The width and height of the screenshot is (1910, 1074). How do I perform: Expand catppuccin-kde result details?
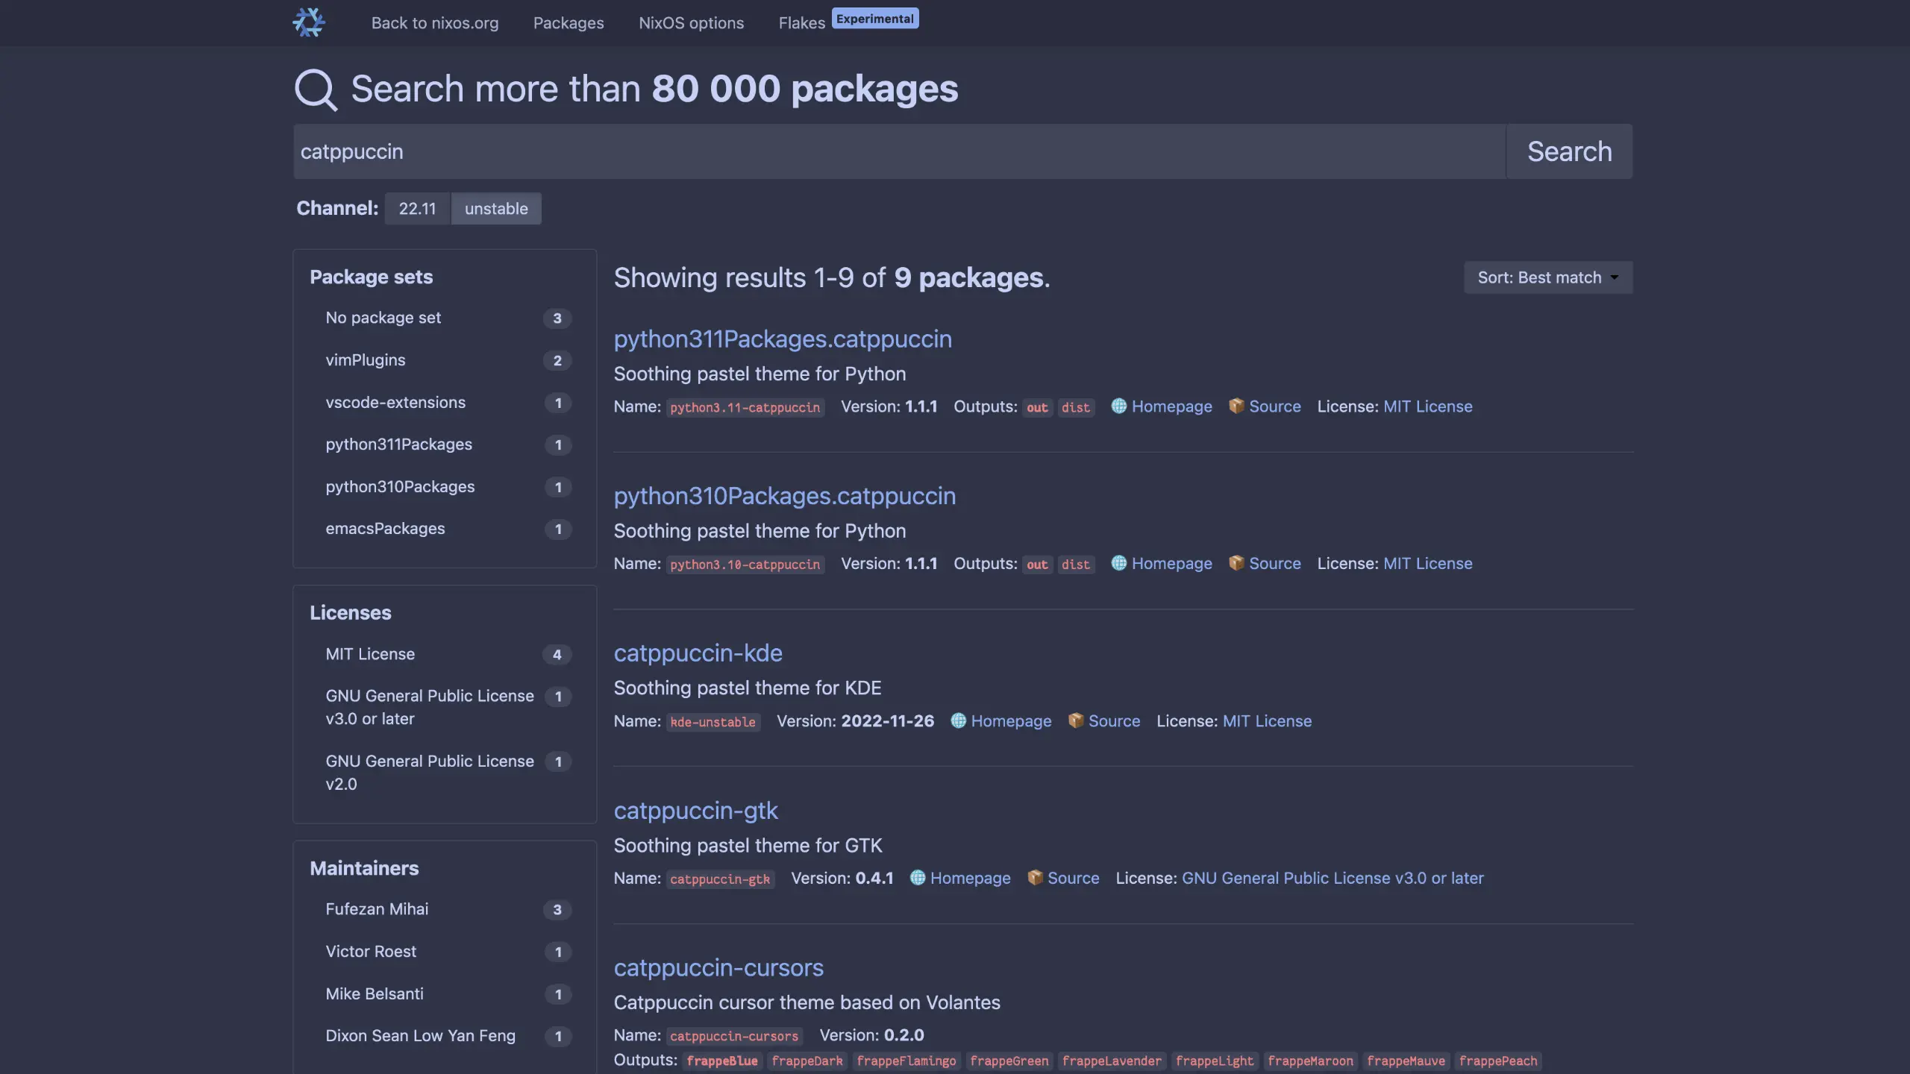698,653
